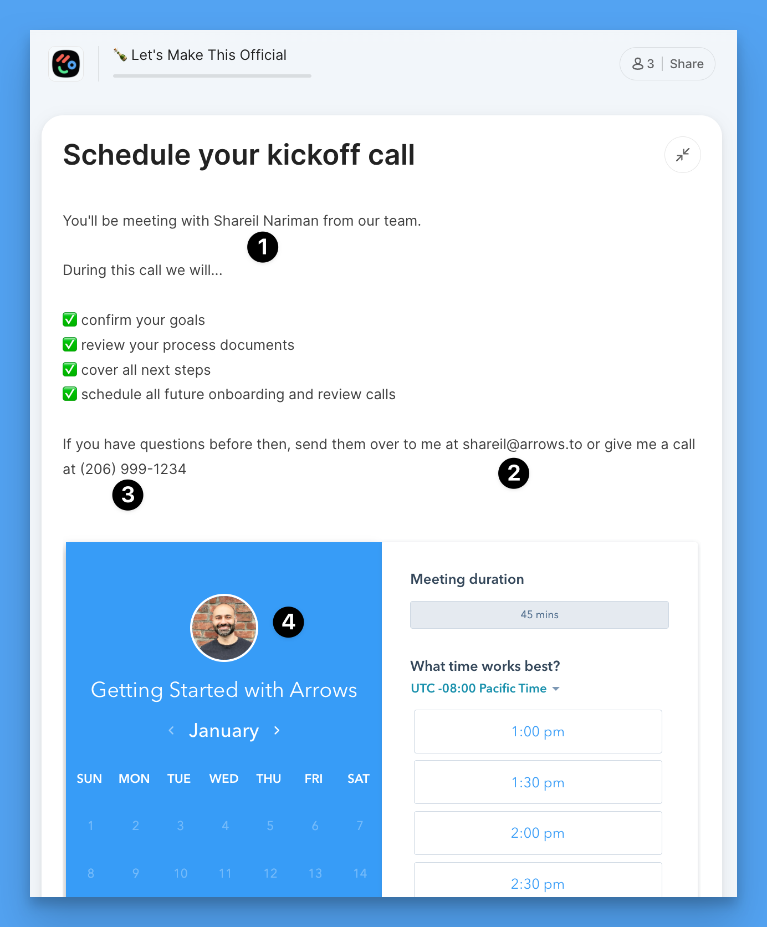Click the 45 mins duration selector
This screenshot has height=927, width=767.
click(539, 615)
